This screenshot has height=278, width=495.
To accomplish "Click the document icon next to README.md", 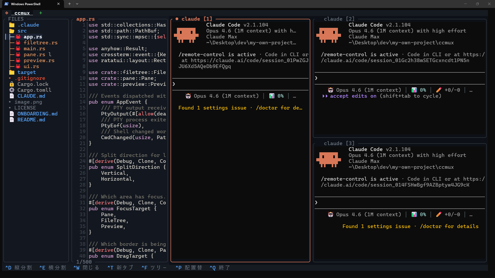I will point(12,120).
